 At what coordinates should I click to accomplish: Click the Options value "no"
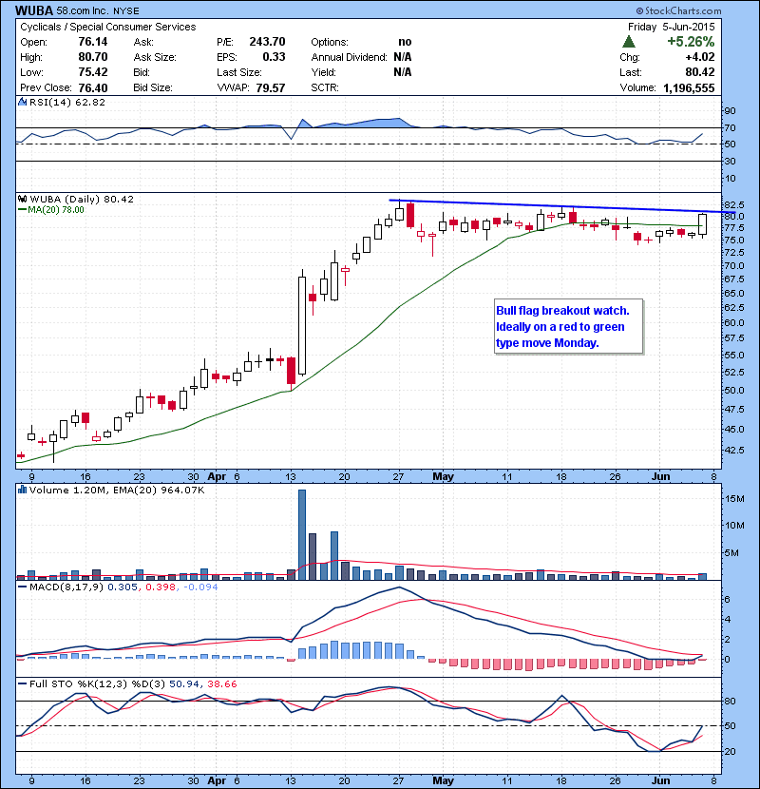405,42
